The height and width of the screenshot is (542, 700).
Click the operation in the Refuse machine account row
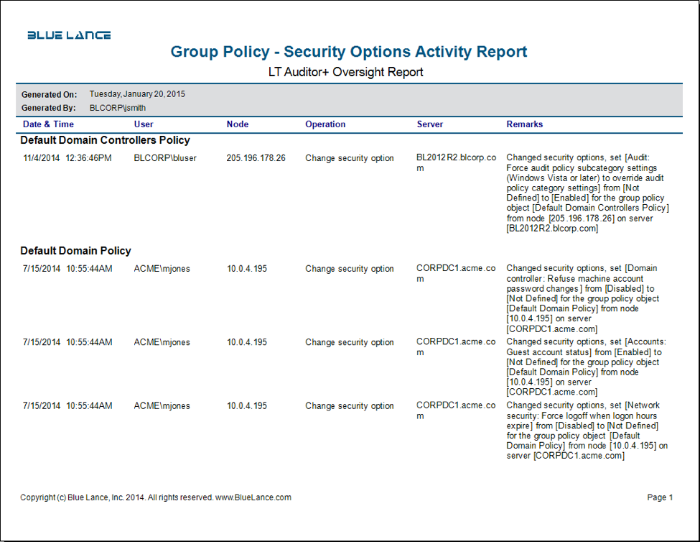(x=350, y=269)
